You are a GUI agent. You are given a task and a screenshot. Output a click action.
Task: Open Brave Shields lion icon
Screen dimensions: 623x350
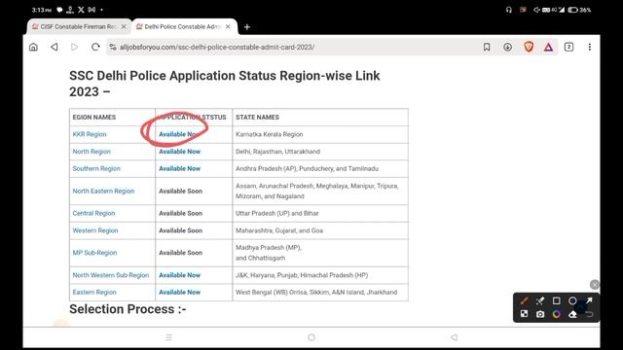click(x=529, y=47)
